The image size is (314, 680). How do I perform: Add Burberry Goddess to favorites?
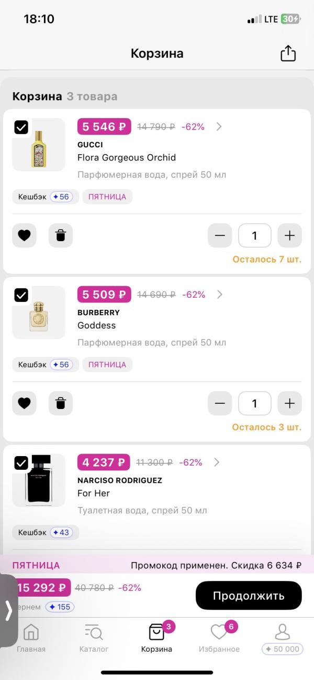pos(24,403)
